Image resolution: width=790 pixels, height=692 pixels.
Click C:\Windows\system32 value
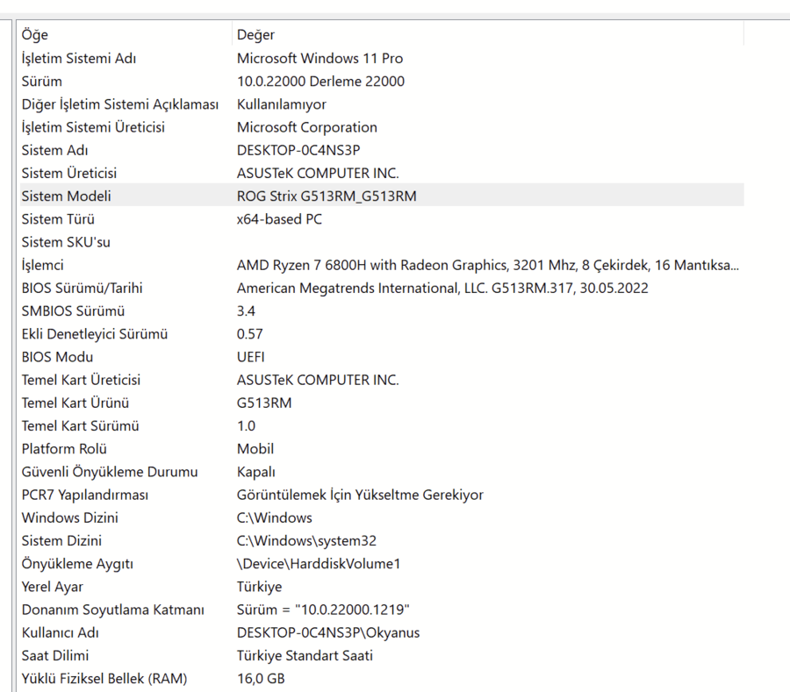click(307, 541)
